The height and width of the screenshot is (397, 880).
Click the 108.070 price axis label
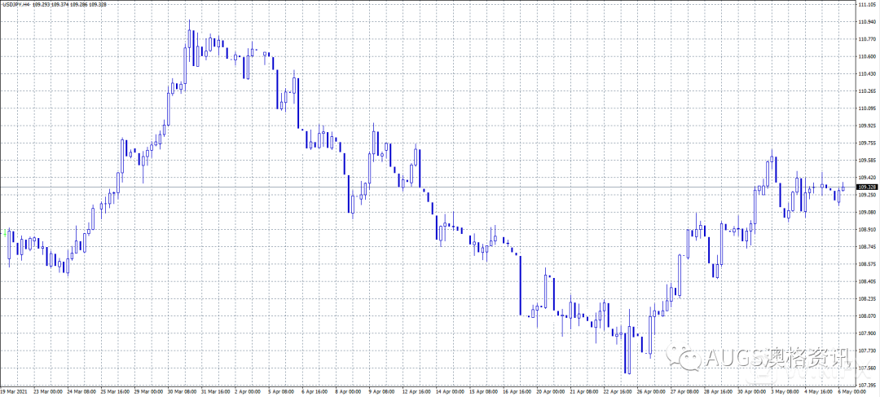click(866, 315)
